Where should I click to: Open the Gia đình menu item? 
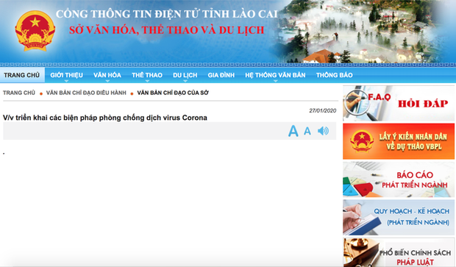tap(221, 75)
